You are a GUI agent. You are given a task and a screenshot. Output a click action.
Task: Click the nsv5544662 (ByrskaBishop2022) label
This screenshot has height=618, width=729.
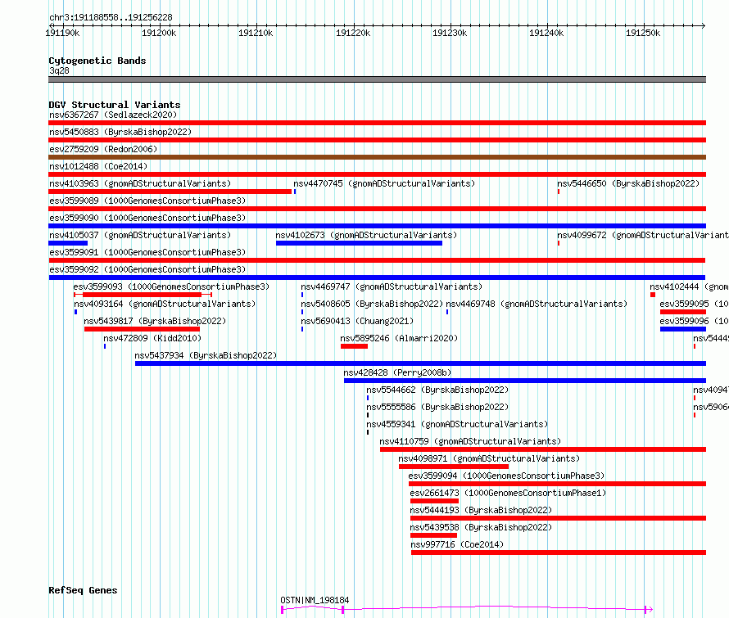(x=437, y=390)
